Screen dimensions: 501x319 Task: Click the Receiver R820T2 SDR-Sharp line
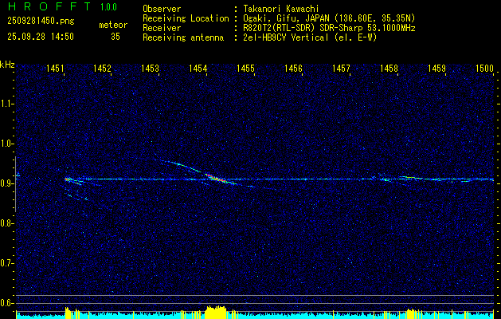329,28
